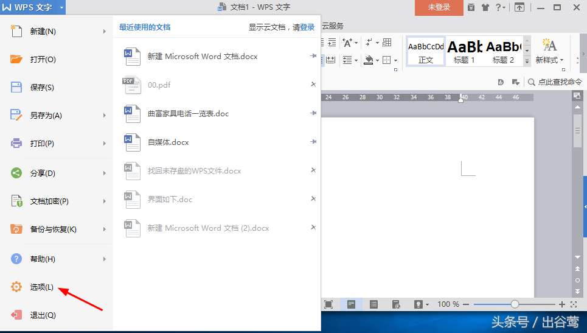This screenshot has width=587, height=333.
Task: Unpin 新建 Microsoft Word 文档.docx from the recent list
Action: [x=313, y=56]
